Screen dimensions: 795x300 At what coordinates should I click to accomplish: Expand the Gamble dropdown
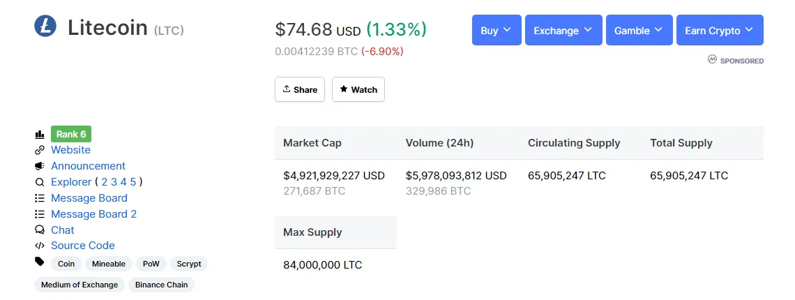[639, 31]
